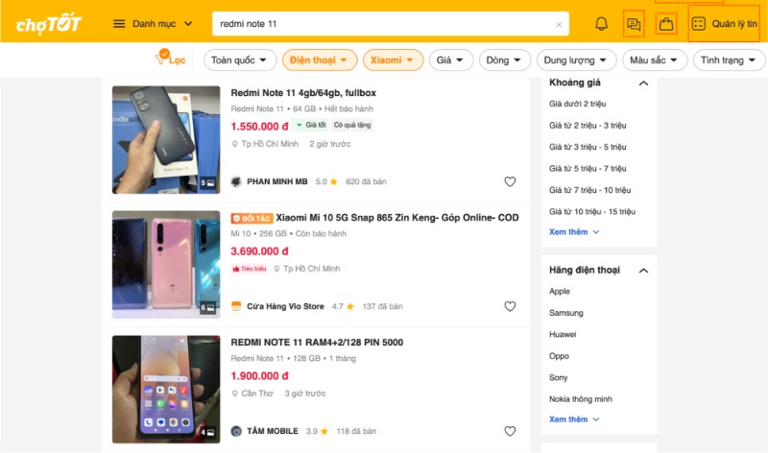Select Giá từ 7 triệu - 10 triệu
This screenshot has width=768, height=453.
coord(589,190)
